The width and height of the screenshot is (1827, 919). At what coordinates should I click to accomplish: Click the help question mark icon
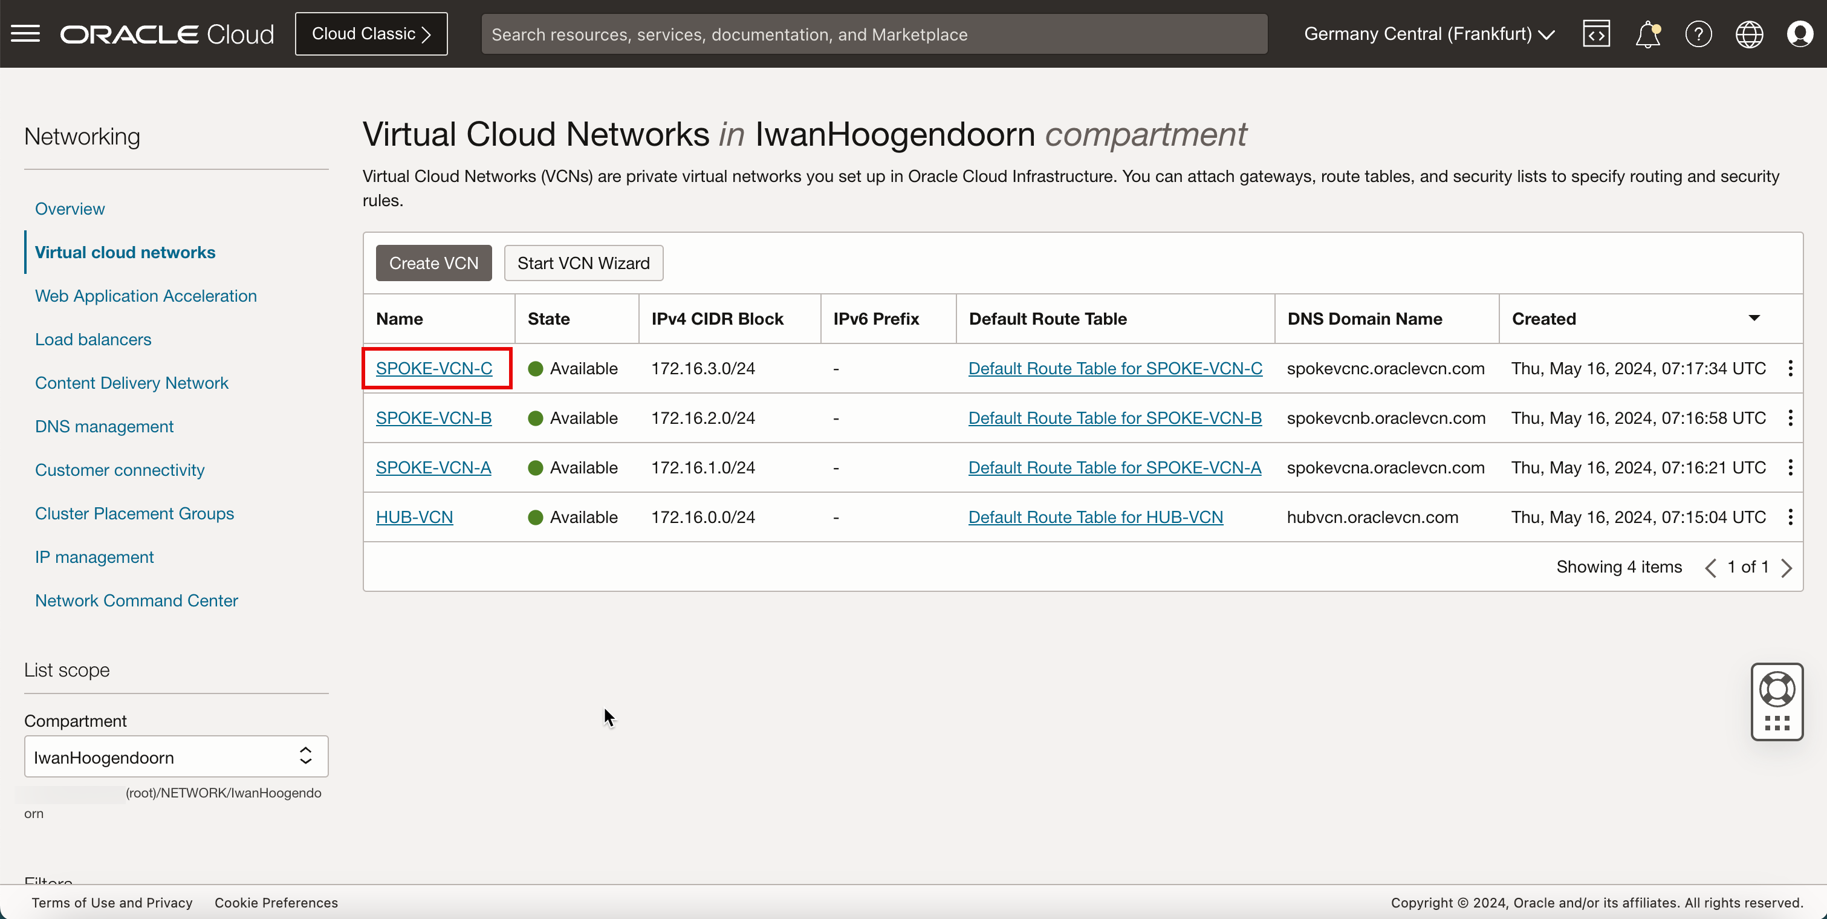[x=1699, y=34]
